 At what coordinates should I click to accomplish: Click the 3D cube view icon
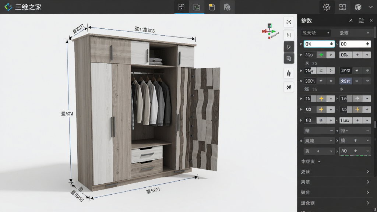coord(358,7)
